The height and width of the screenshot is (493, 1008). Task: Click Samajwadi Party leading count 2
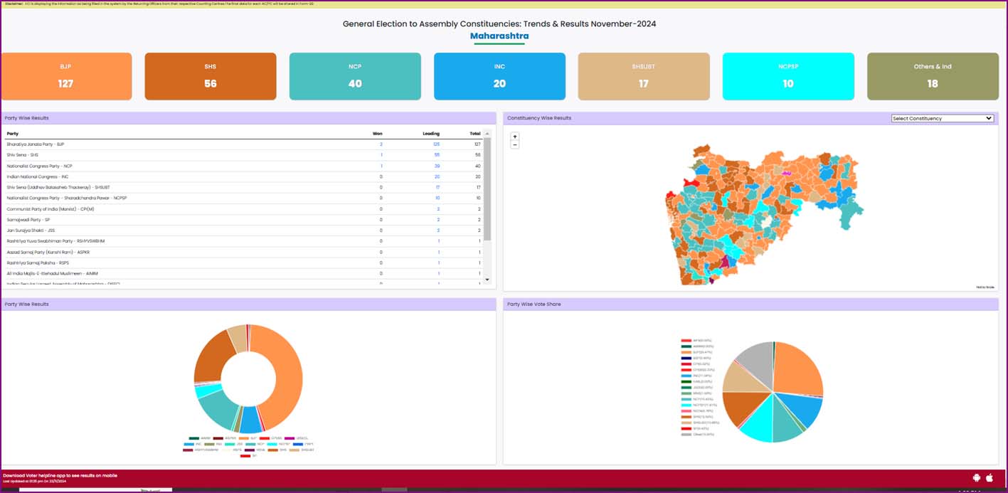[438, 220]
